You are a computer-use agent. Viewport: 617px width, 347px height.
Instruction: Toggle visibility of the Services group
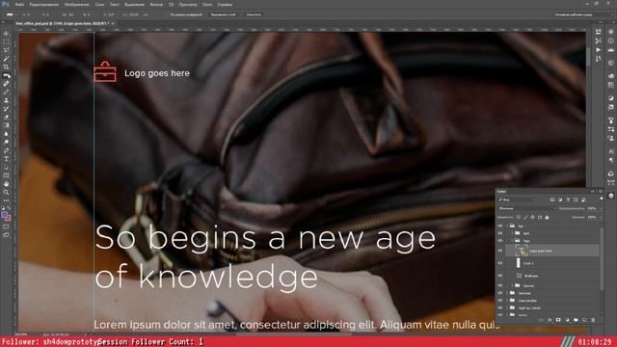coord(500,293)
